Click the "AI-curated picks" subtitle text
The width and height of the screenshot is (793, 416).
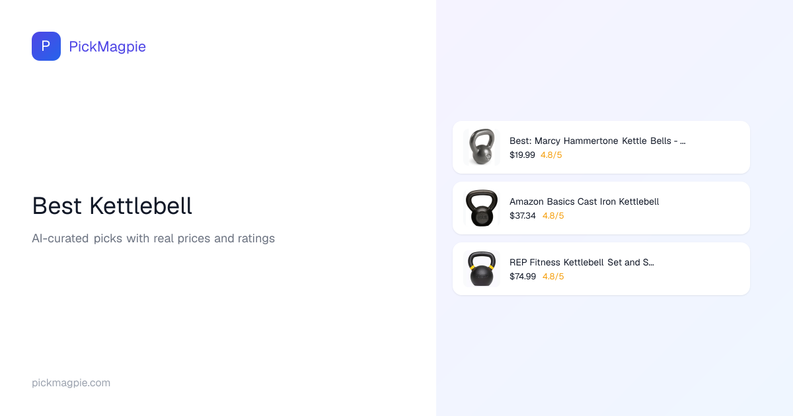click(153, 238)
